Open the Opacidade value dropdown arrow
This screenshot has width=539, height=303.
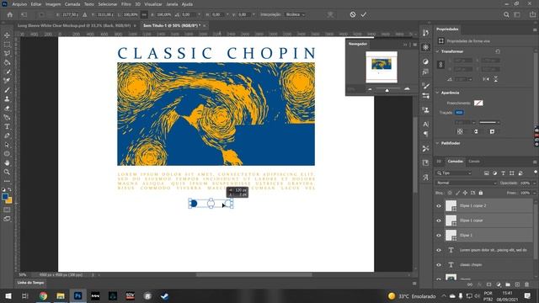pos(534,183)
